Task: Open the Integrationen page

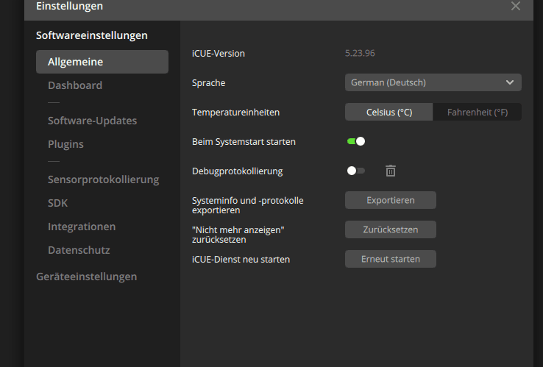Action: tap(82, 227)
